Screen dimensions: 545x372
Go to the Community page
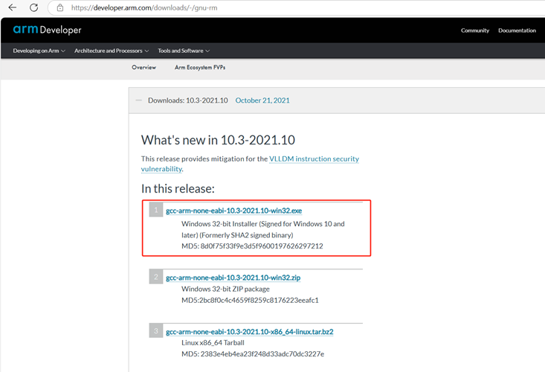(475, 31)
